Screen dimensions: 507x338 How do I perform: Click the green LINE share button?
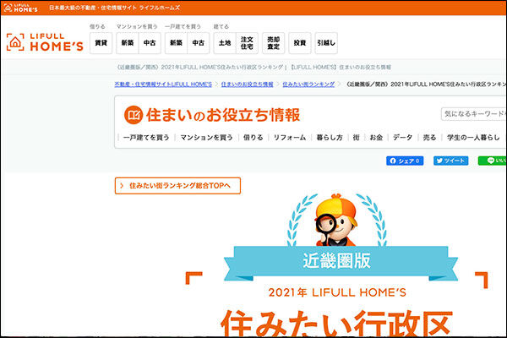pyautogui.click(x=493, y=161)
